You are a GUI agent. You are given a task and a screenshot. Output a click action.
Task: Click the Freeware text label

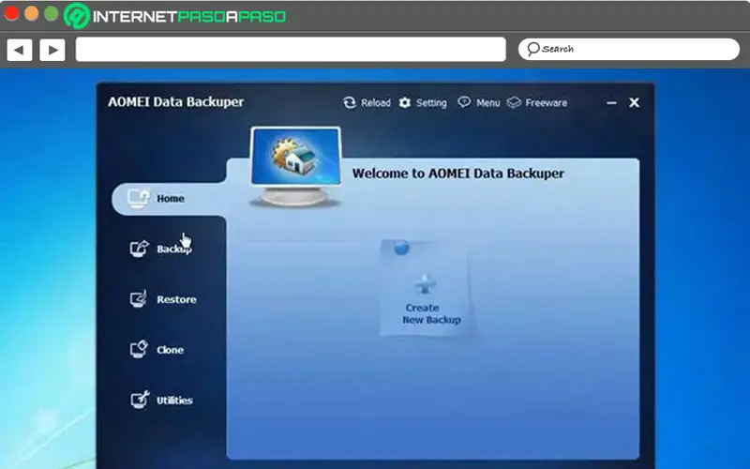(x=547, y=103)
